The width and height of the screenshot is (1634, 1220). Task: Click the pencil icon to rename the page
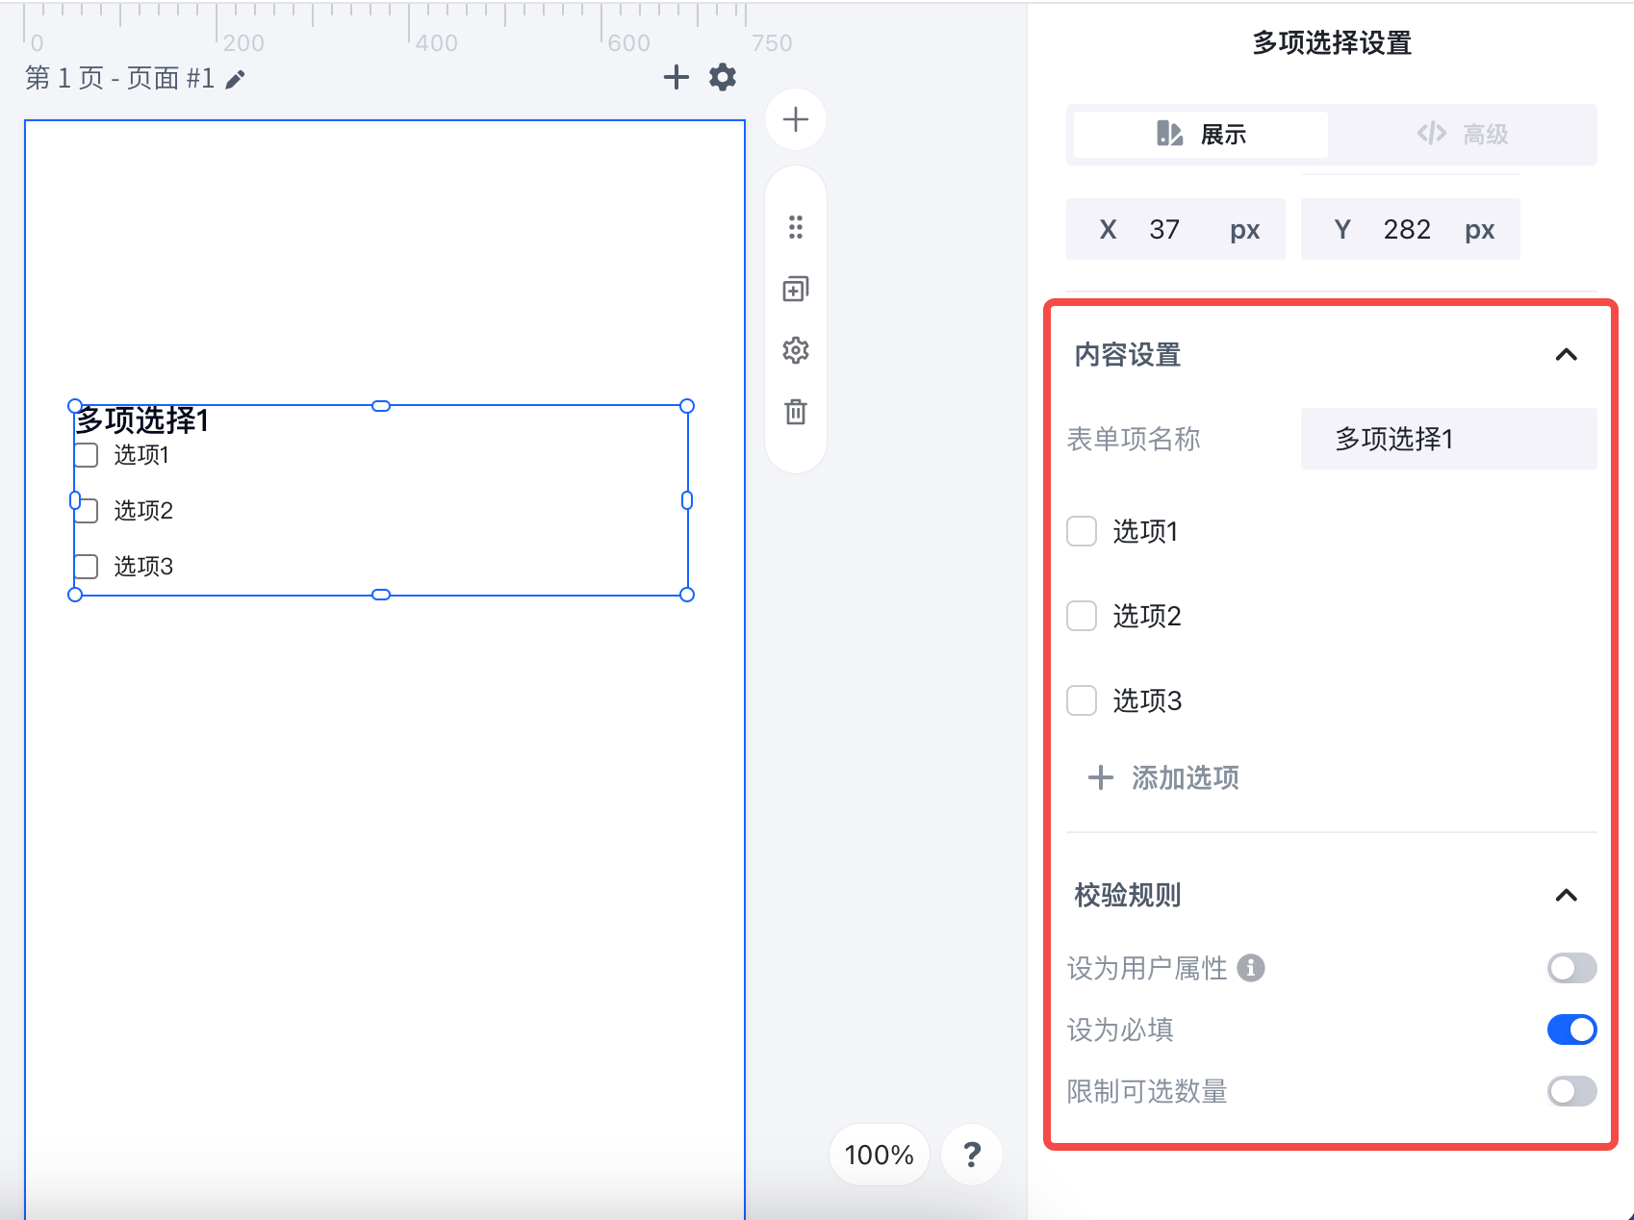coord(236,79)
